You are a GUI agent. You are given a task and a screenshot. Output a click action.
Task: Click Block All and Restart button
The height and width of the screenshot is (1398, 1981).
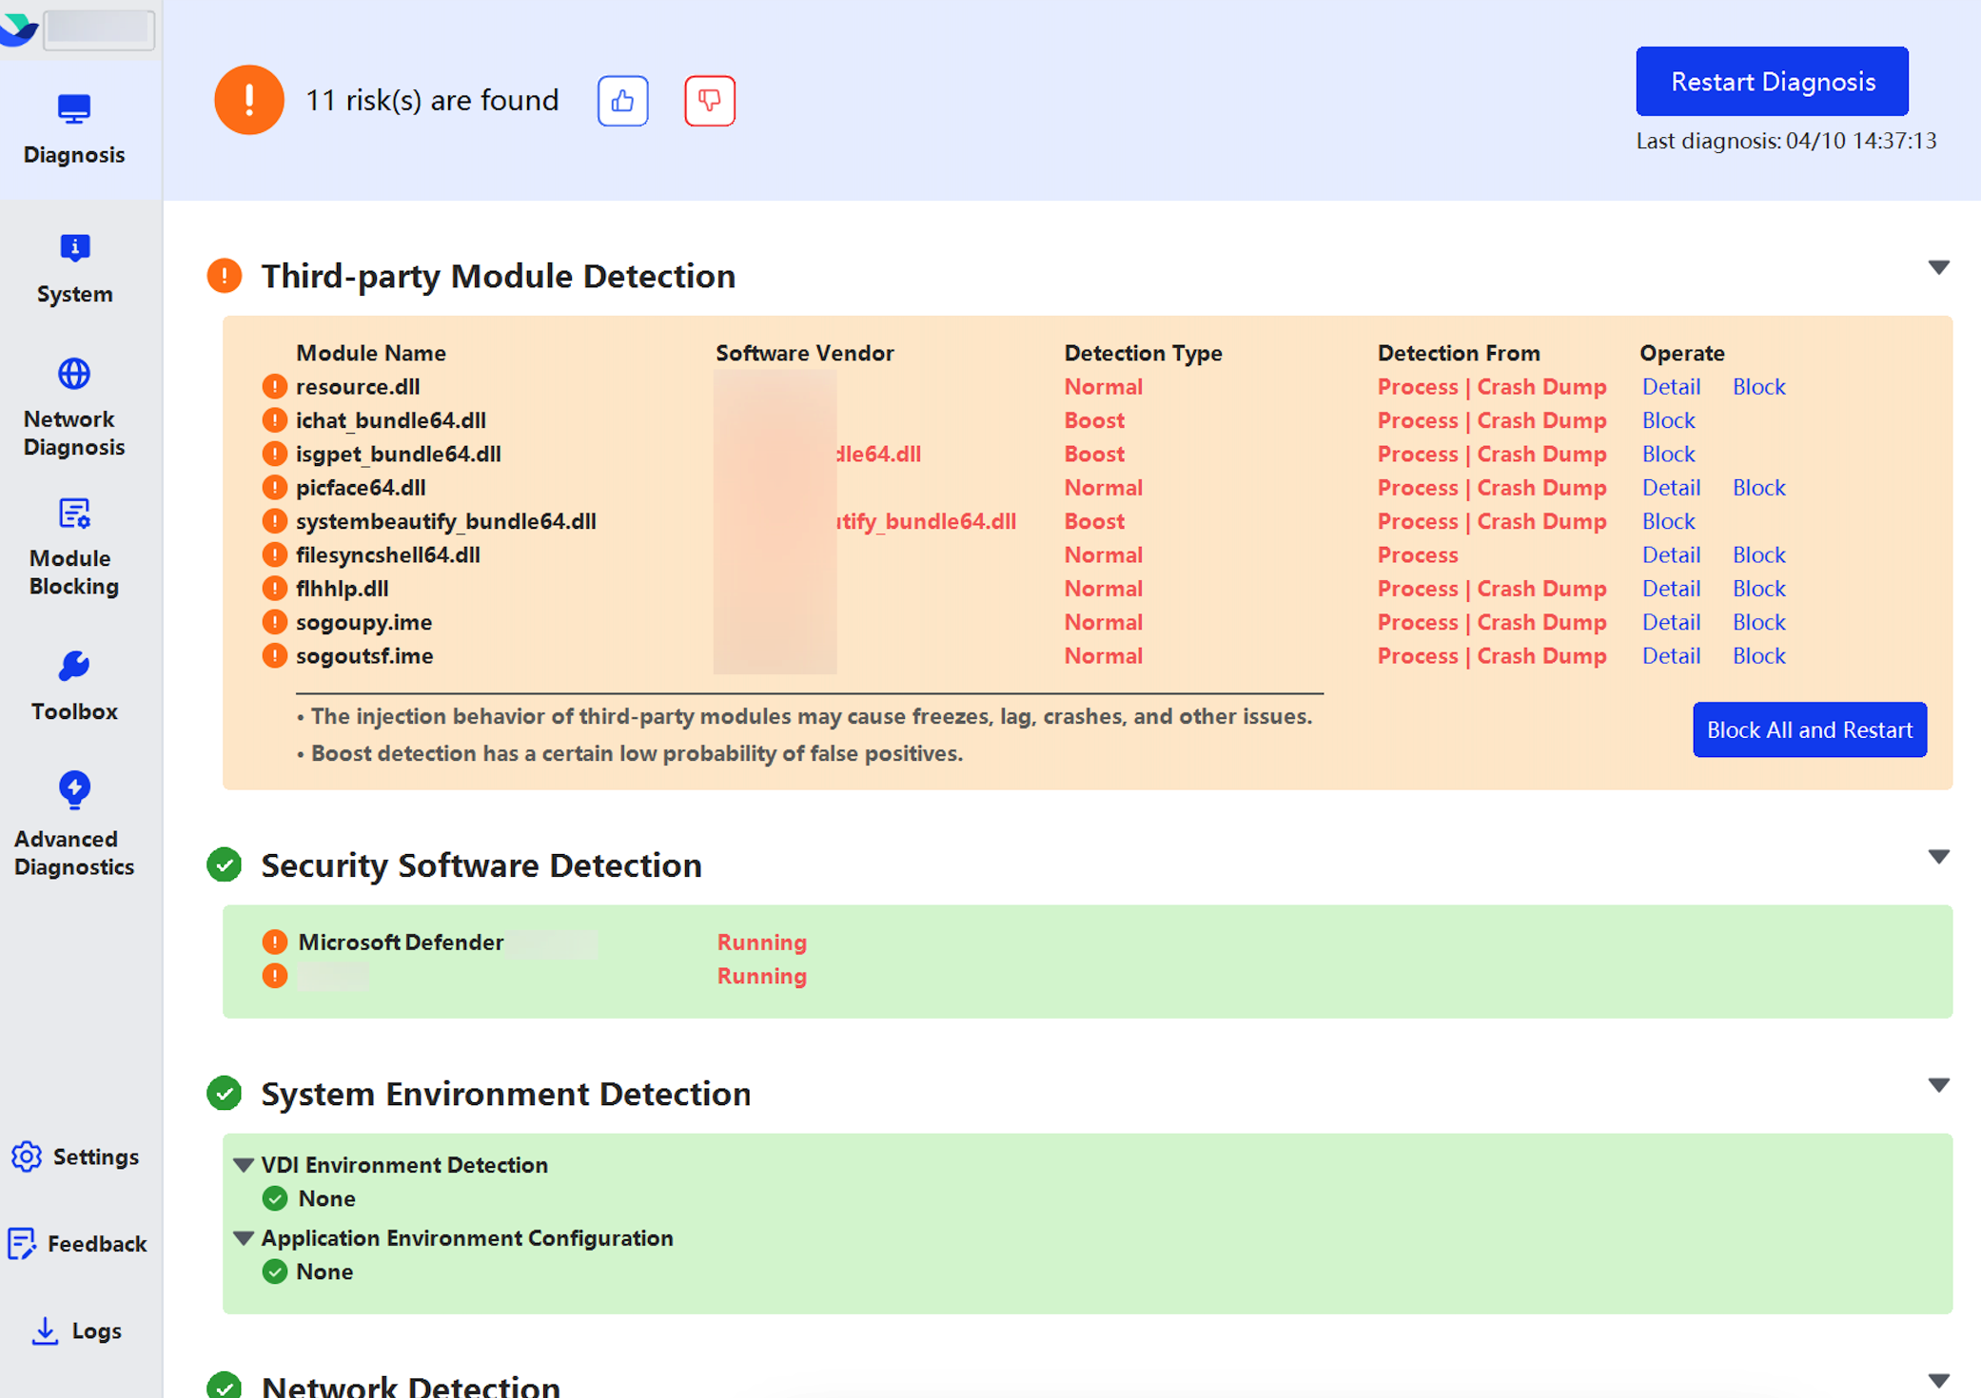point(1809,729)
